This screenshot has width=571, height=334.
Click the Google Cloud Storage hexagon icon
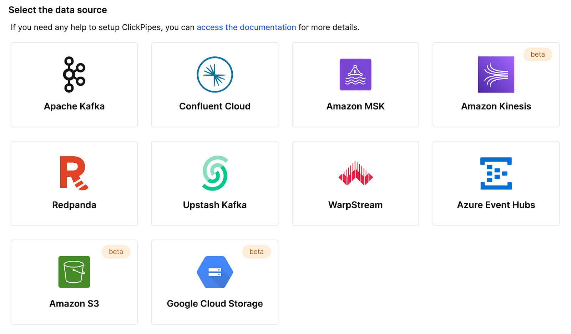point(214,272)
